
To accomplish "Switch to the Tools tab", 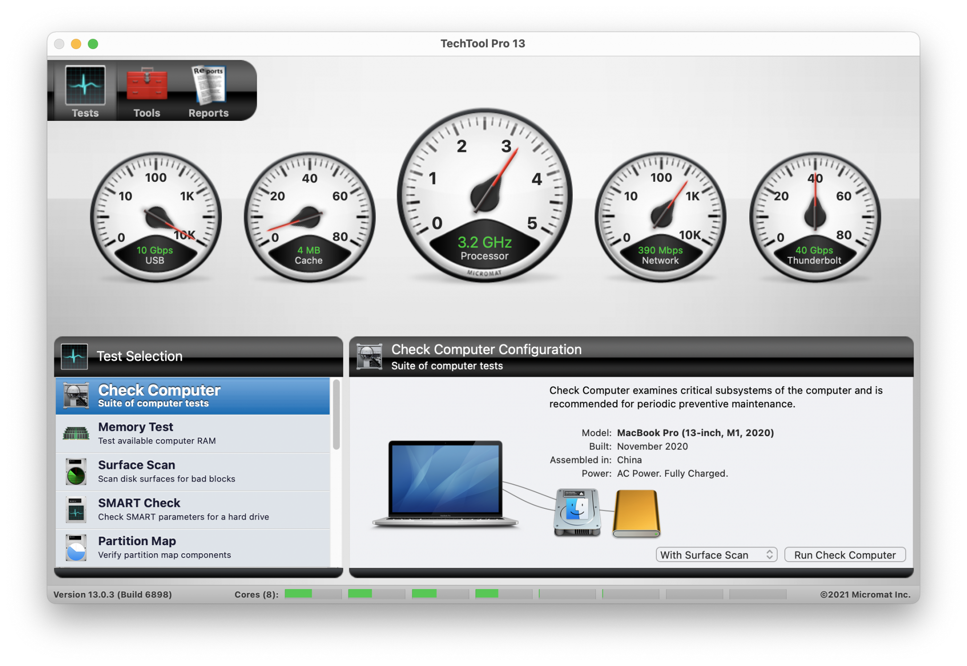I will point(146,92).
